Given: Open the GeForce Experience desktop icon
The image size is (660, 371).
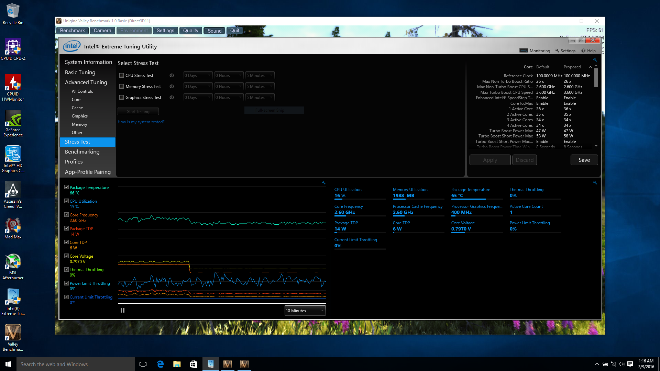Looking at the screenshot, I should tap(13, 123).
